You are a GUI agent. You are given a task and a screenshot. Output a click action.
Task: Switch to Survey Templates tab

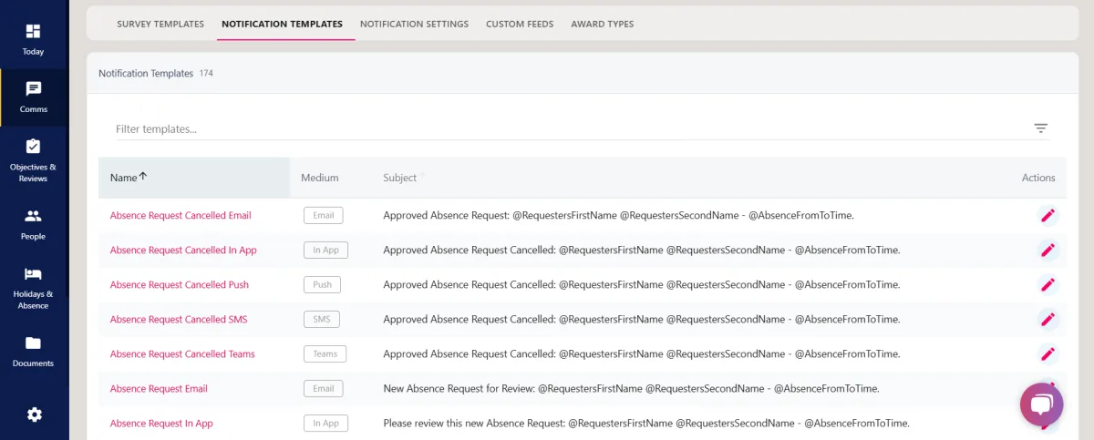[160, 24]
